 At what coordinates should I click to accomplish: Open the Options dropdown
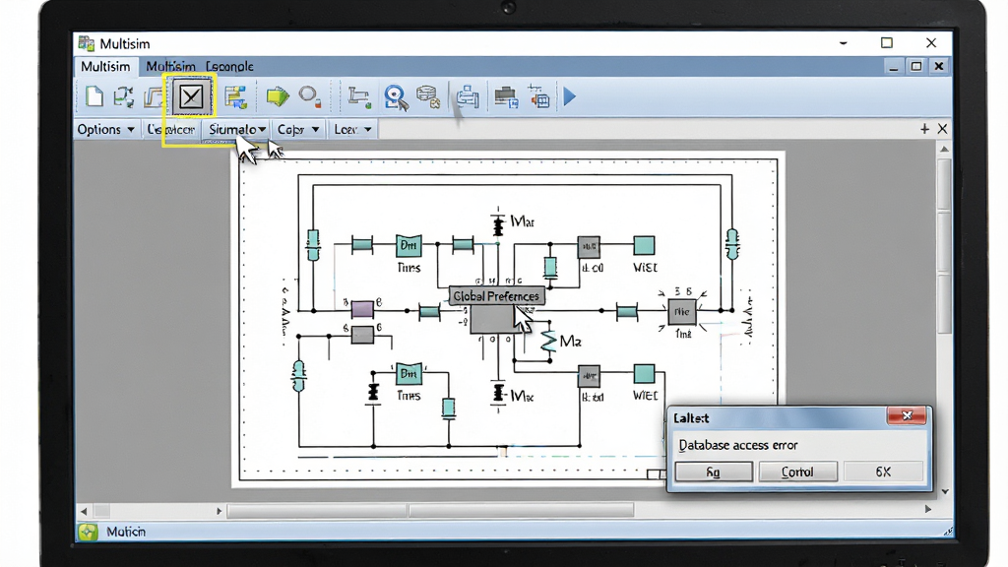[105, 129]
